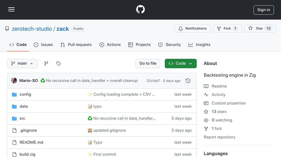Fork the repository
281x158 pixels.
[x=227, y=28]
